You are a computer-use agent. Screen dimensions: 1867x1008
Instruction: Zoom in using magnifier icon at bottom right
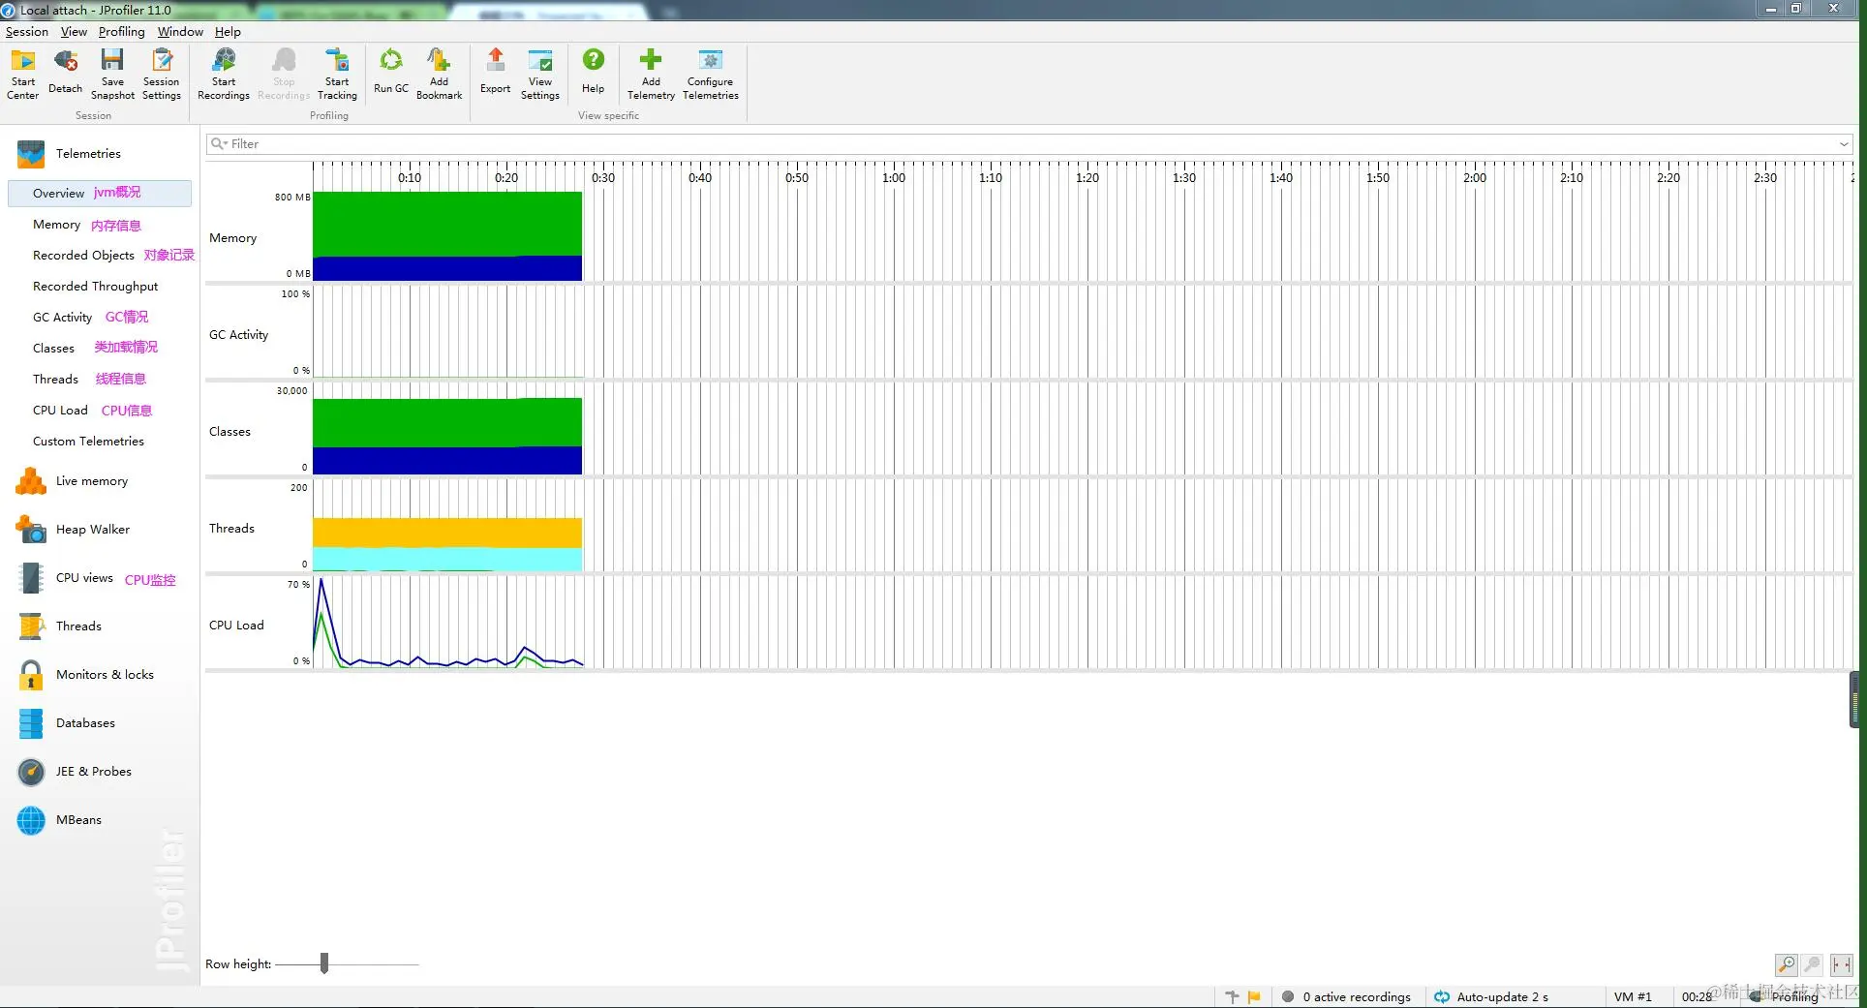[x=1786, y=964]
